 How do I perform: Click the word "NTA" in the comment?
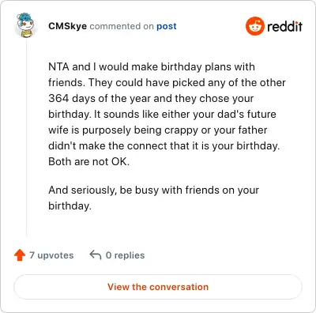pos(59,66)
